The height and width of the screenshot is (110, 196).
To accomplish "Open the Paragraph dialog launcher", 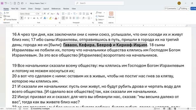I will click(93, 23).
